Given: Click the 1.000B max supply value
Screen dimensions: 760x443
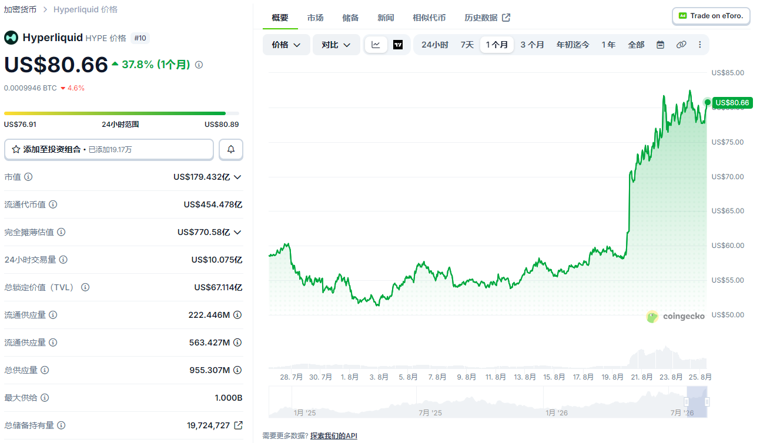Looking at the screenshot, I should (229, 398).
